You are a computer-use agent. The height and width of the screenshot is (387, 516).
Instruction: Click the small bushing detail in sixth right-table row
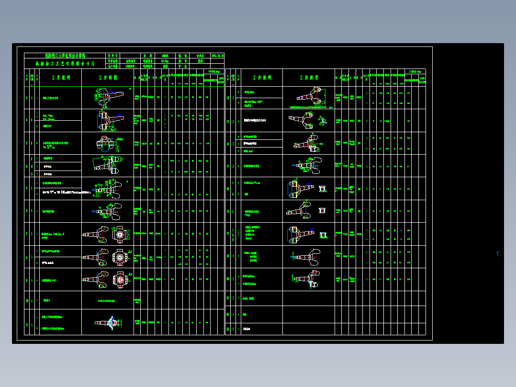pyautogui.click(x=322, y=210)
